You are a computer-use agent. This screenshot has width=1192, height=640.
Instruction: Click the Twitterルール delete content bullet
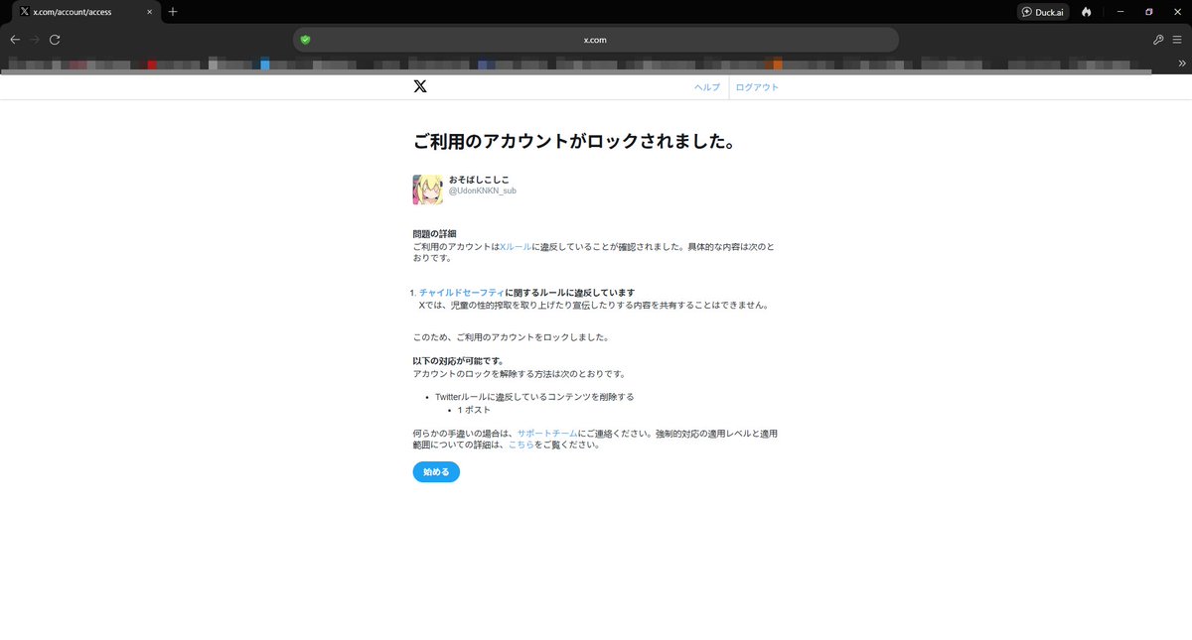coord(534,397)
